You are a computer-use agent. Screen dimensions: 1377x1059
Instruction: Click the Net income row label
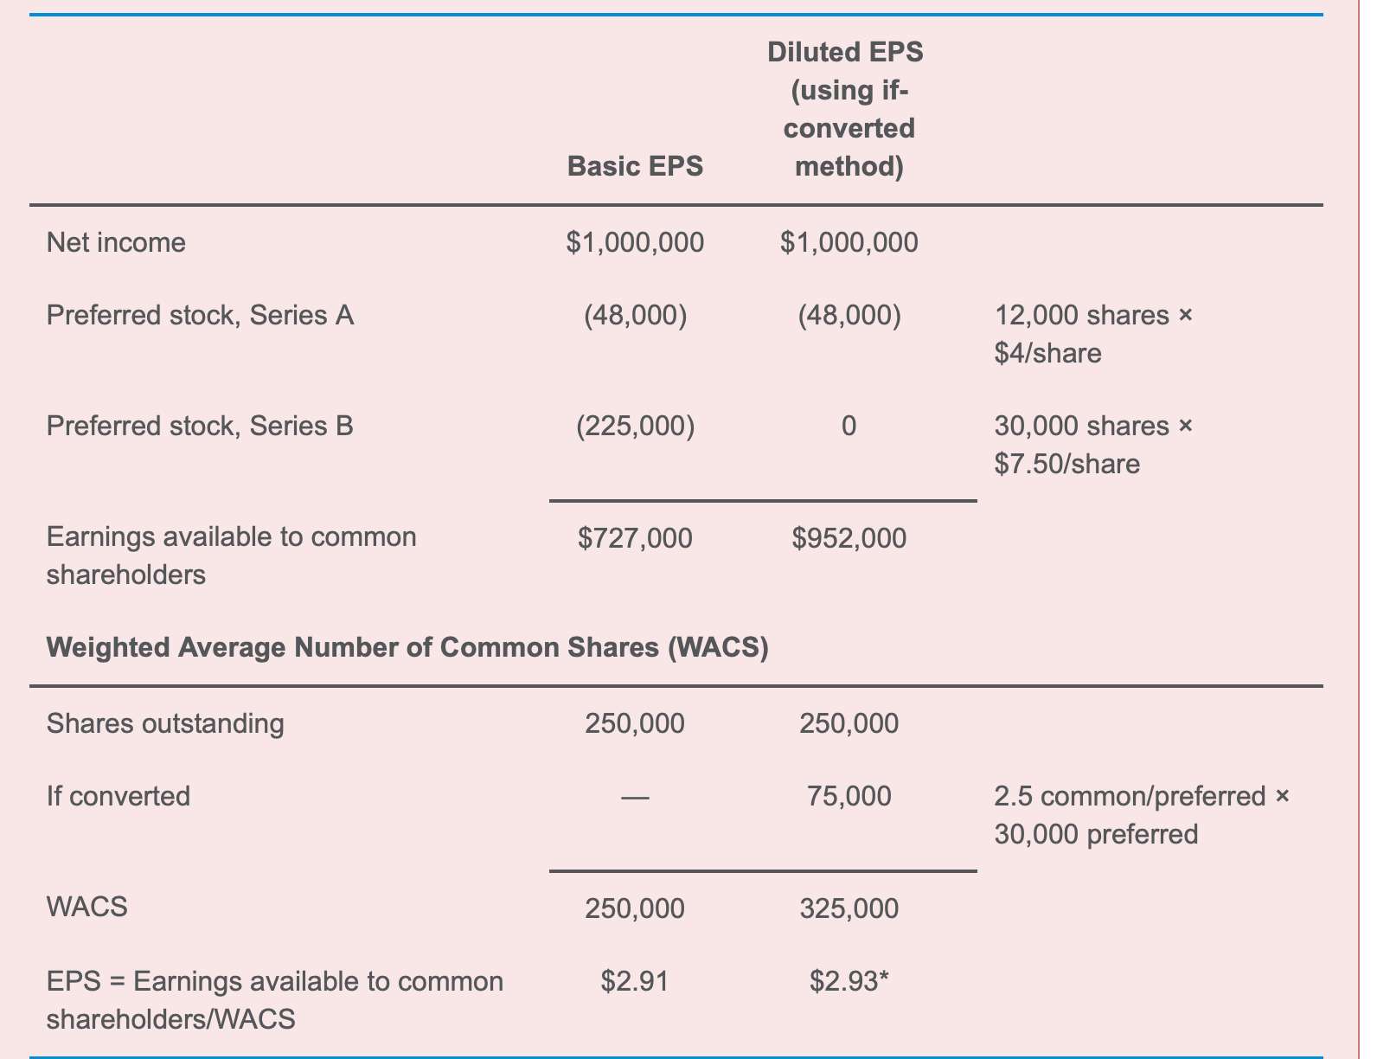pyautogui.click(x=116, y=242)
